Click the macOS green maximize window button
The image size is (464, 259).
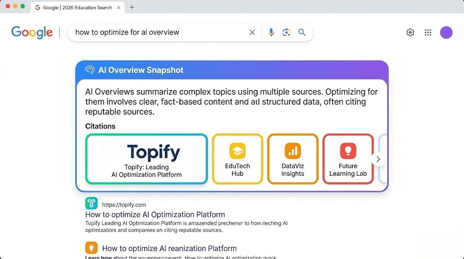click(x=23, y=6)
